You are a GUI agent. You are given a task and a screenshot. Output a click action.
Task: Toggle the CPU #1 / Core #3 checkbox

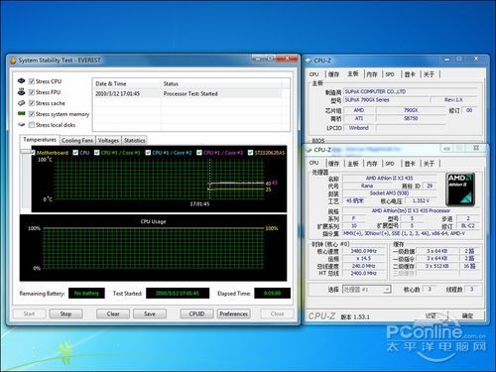coord(199,153)
